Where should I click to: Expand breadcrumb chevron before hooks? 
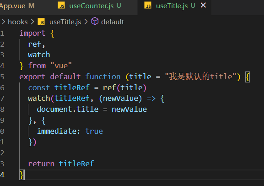[x=3, y=22]
